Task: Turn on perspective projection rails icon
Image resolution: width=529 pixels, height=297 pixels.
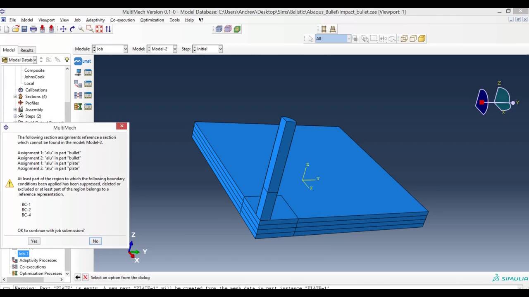Action: pos(333,29)
